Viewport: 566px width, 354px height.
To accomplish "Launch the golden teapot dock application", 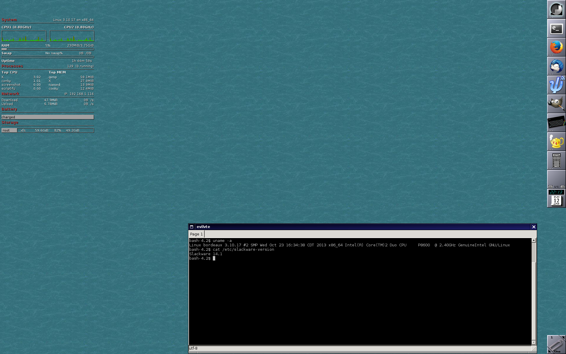I will point(556,142).
